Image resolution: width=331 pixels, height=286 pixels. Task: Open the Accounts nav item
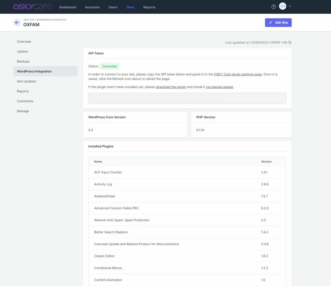92,7
